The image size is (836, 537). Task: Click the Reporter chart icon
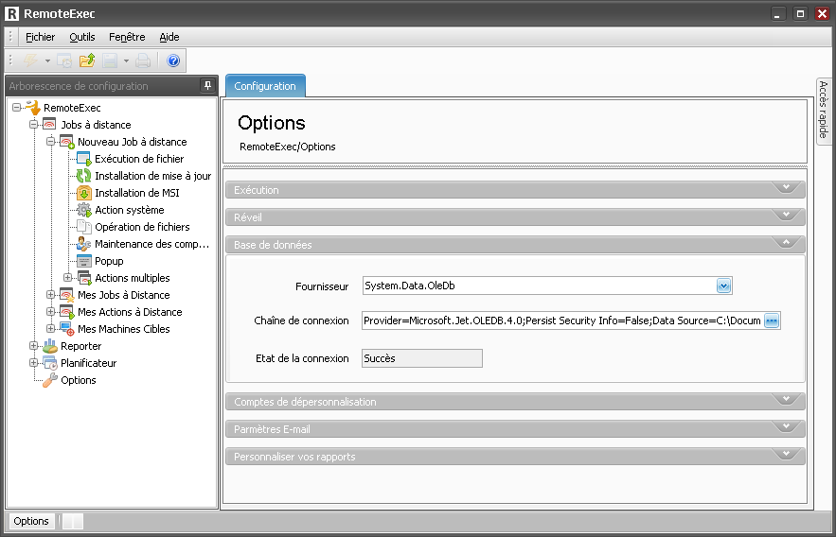tap(49, 346)
